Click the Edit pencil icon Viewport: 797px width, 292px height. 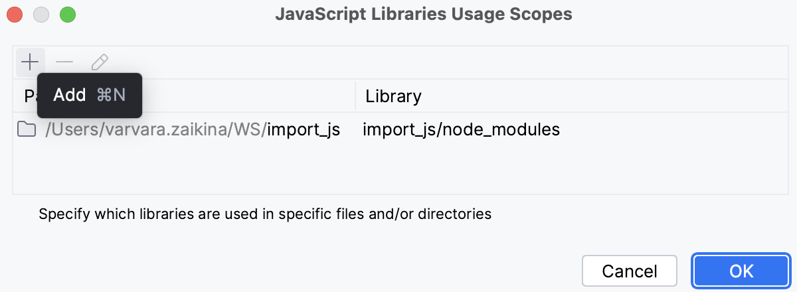pos(100,63)
